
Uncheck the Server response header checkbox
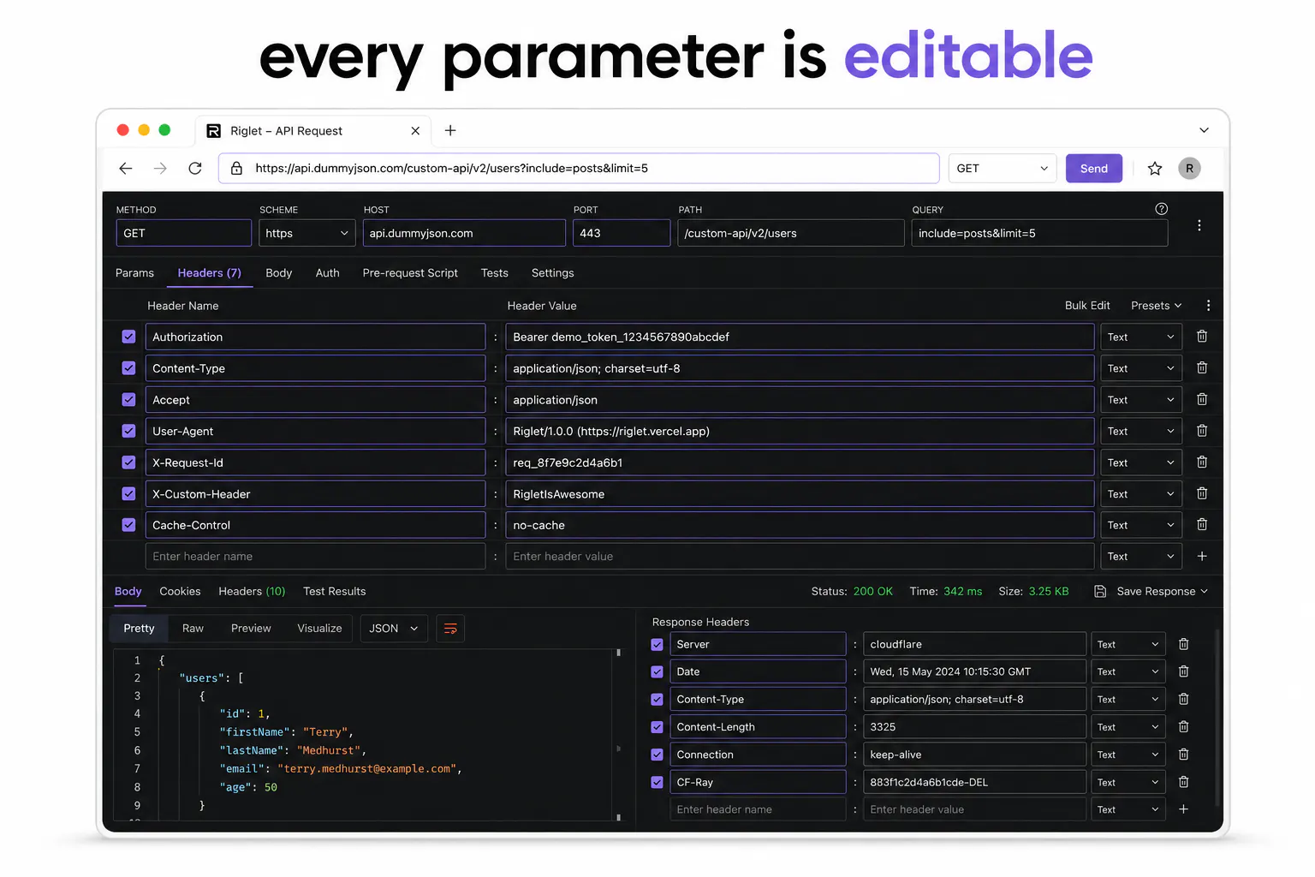point(657,644)
